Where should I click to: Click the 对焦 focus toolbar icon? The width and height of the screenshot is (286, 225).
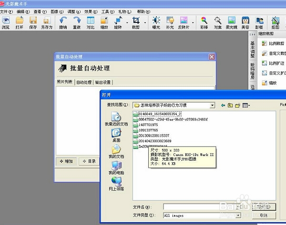[218, 22]
